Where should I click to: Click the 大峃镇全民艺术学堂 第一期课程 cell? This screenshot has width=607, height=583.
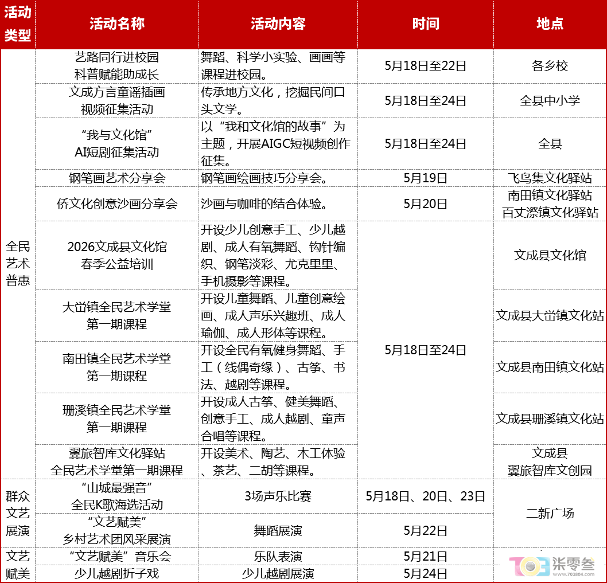(117, 315)
